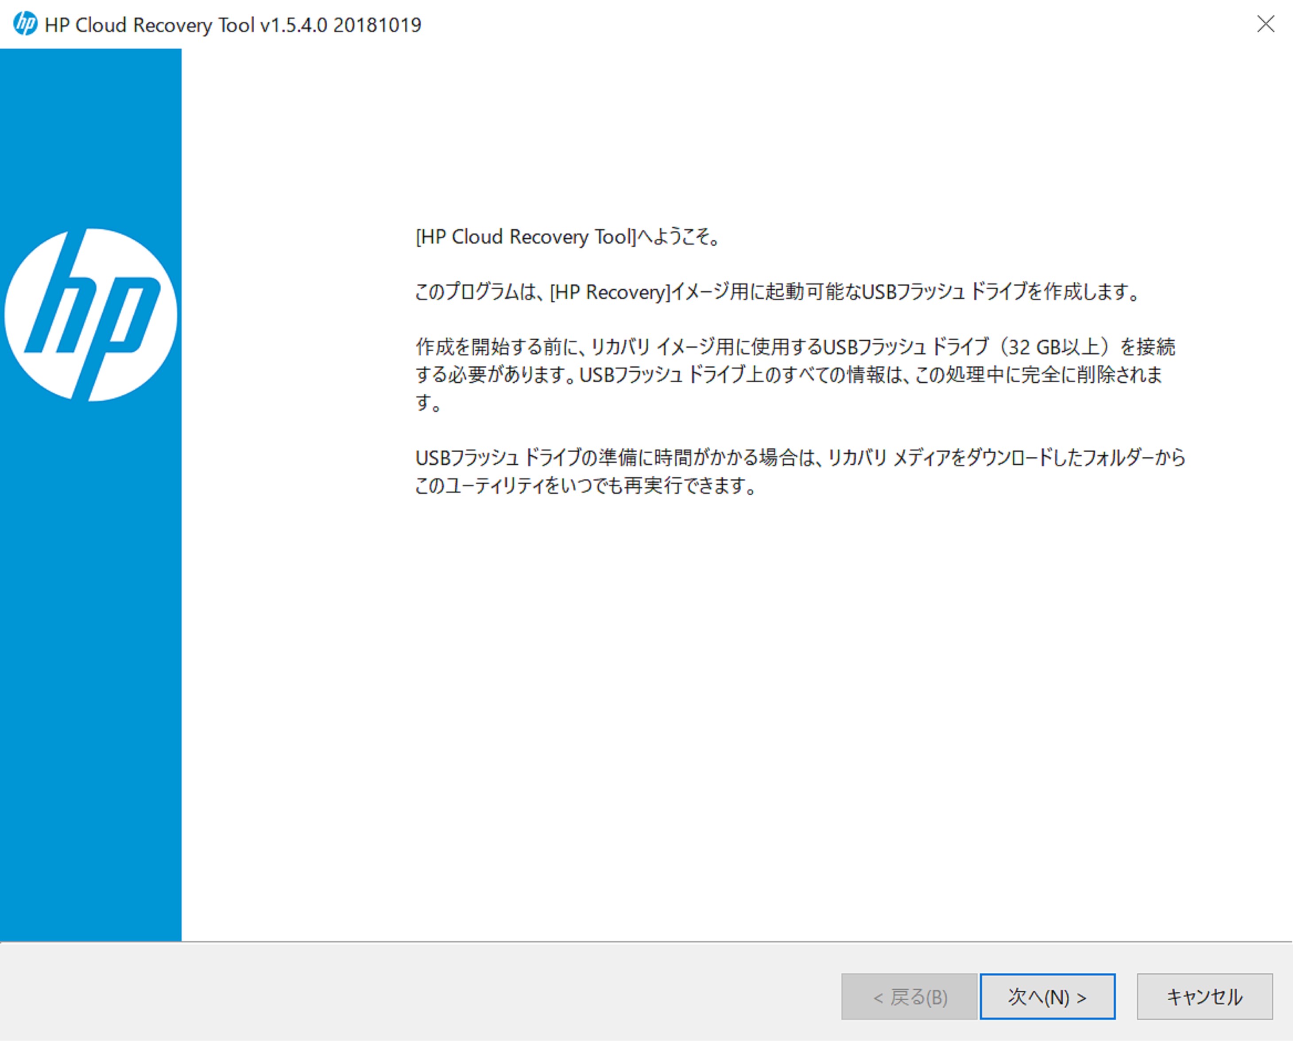Click the version number v1.5.4.0 20181019 in title
The height and width of the screenshot is (1041, 1293).
[x=341, y=25]
